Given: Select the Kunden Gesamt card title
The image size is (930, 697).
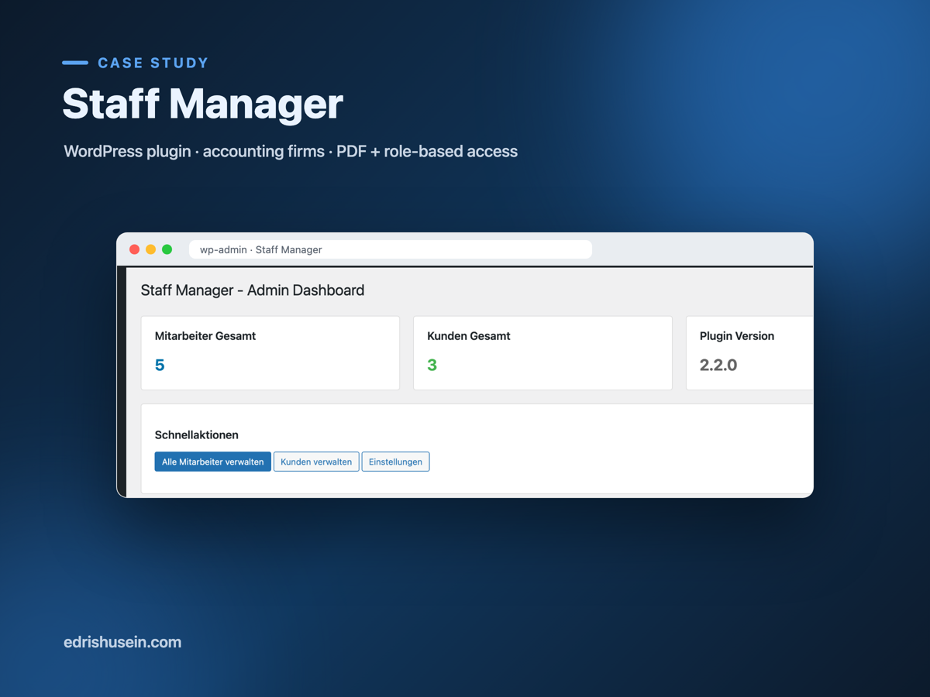Looking at the screenshot, I should pos(469,336).
